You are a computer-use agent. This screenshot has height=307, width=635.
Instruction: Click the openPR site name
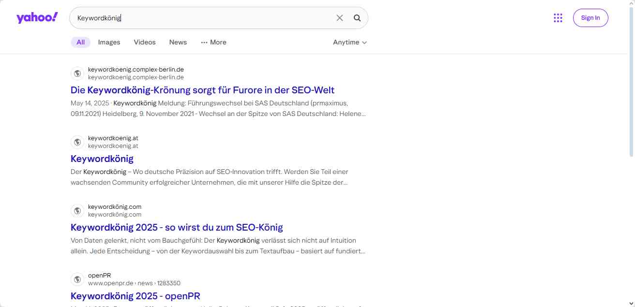pyautogui.click(x=100, y=275)
